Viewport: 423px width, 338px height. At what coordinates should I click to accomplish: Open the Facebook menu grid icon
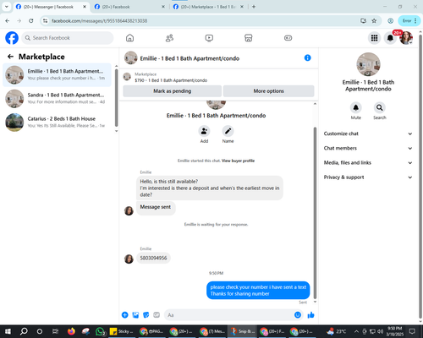point(374,38)
